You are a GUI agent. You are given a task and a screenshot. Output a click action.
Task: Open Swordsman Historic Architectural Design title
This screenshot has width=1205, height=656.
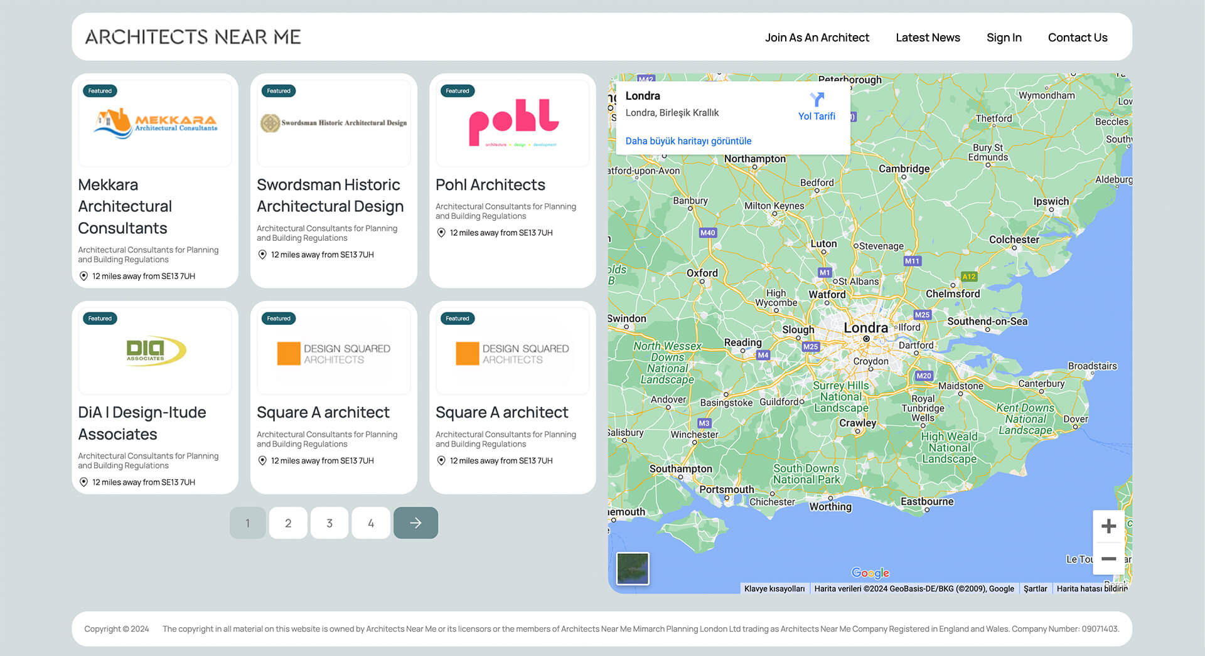tap(329, 196)
